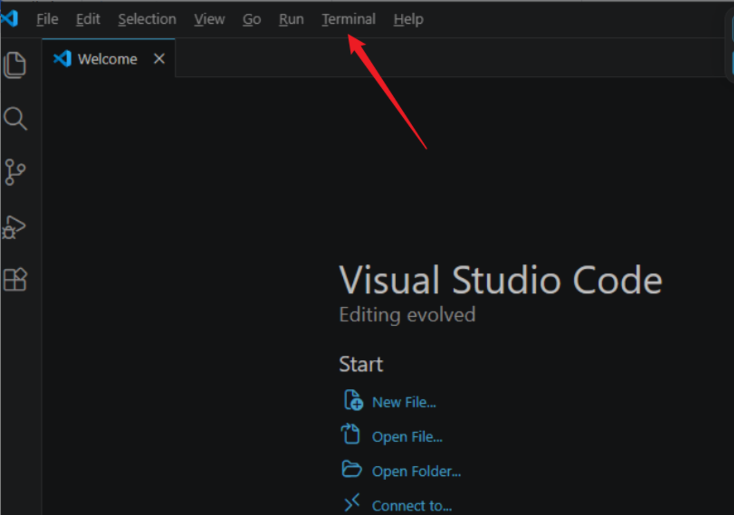
Task: Click the New File icon under Start
Action: [x=353, y=400]
